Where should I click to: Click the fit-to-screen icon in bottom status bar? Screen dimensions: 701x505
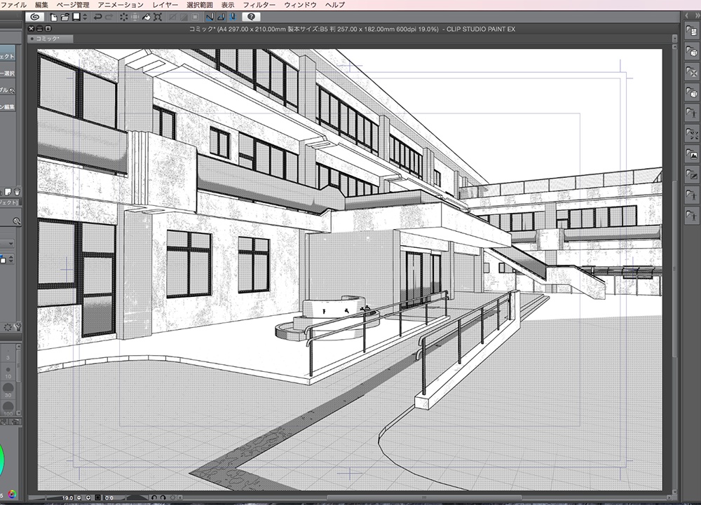pyautogui.click(x=98, y=497)
